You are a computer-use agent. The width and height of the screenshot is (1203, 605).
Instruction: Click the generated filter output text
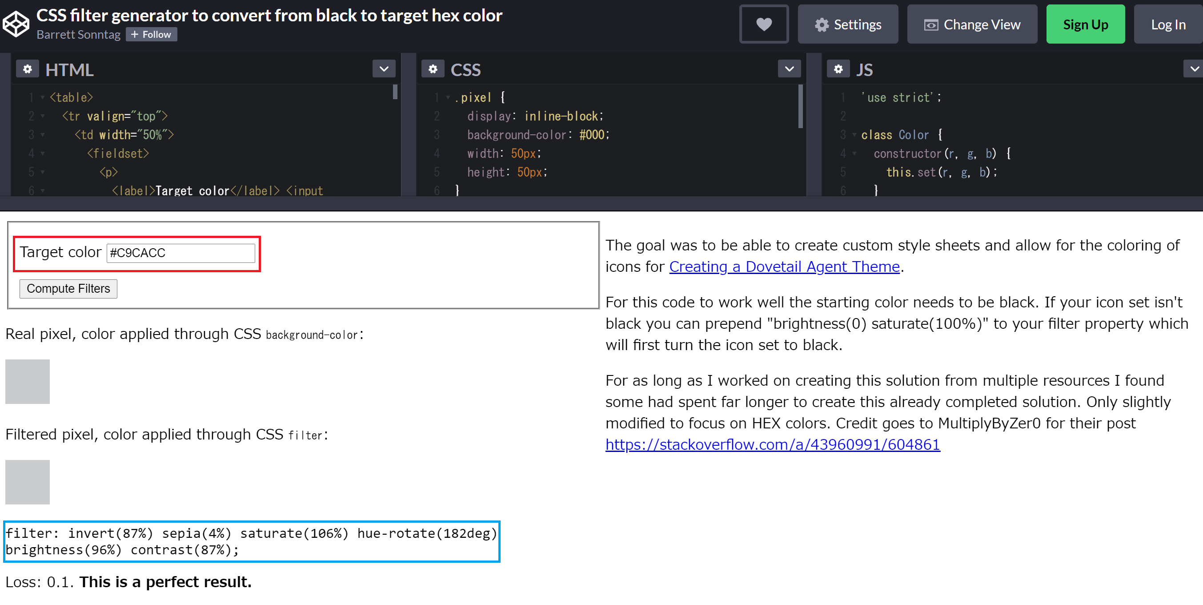click(x=251, y=541)
